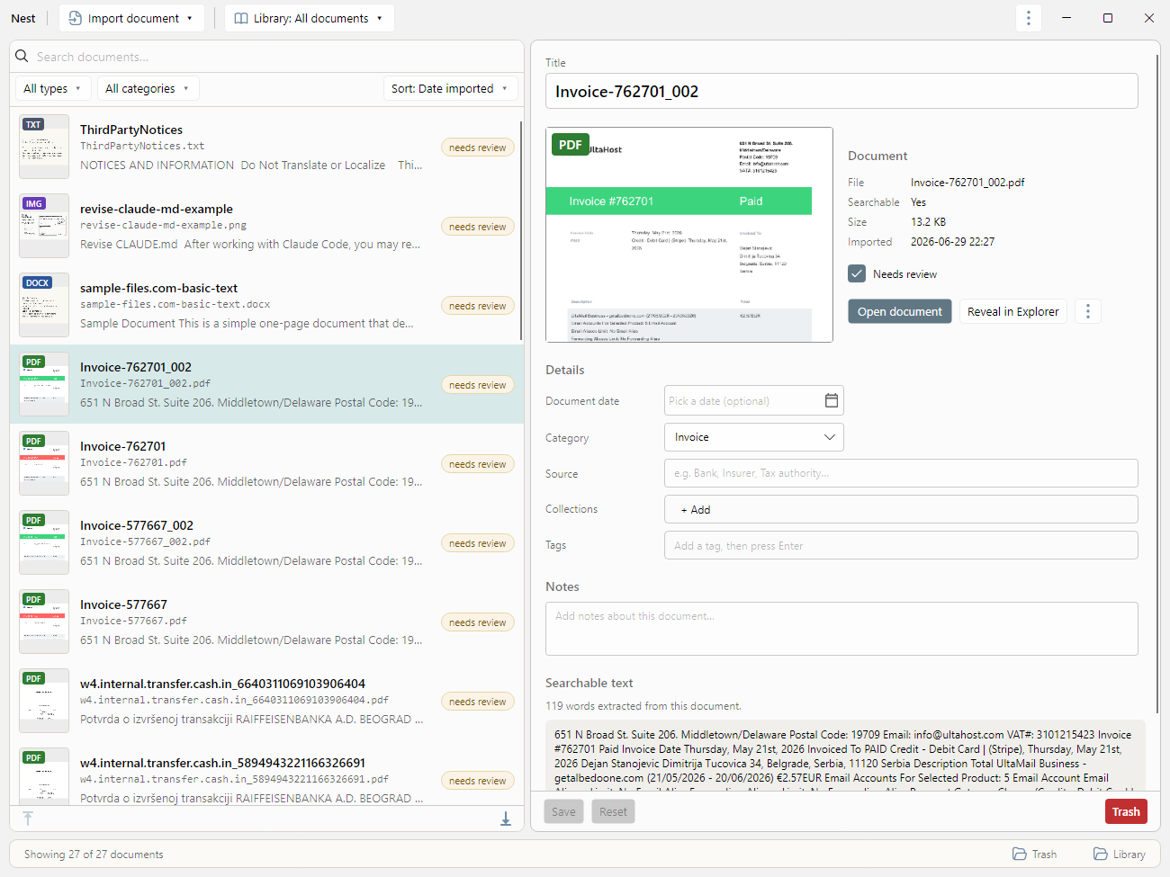1170x877 pixels.
Task: Click the Document date input field
Action: point(753,400)
